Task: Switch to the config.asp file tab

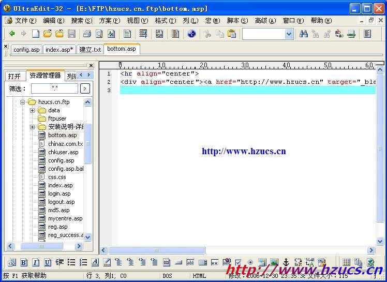Action: (27, 50)
